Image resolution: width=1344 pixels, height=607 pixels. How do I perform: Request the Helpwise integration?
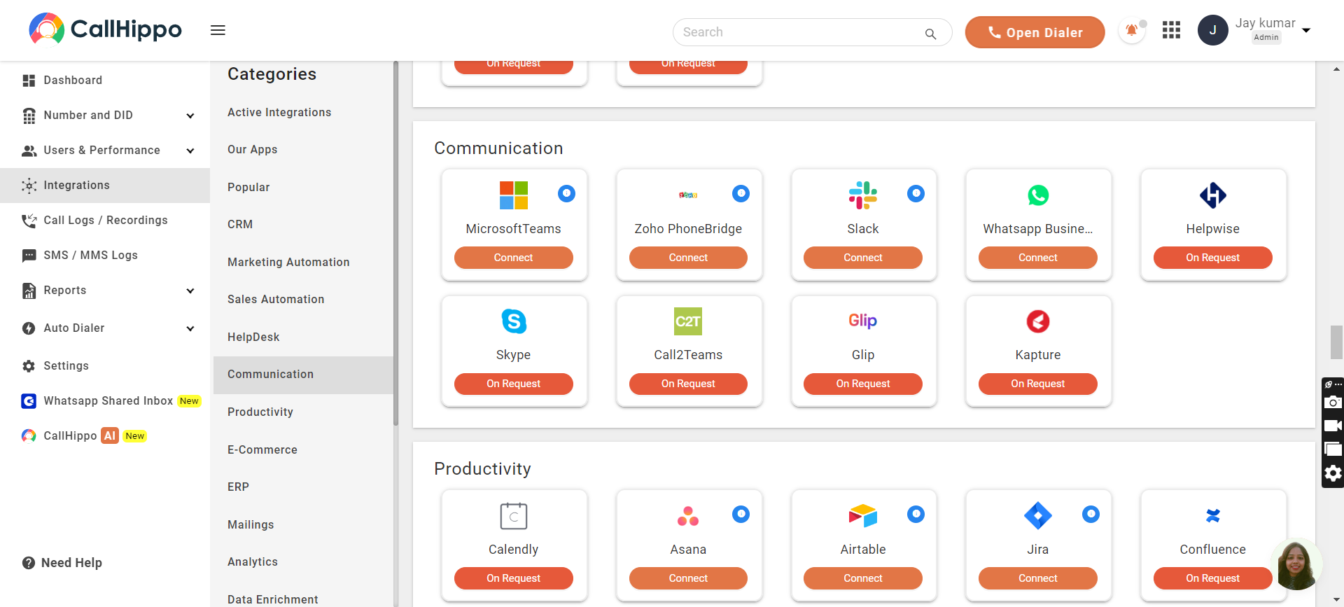tap(1212, 258)
